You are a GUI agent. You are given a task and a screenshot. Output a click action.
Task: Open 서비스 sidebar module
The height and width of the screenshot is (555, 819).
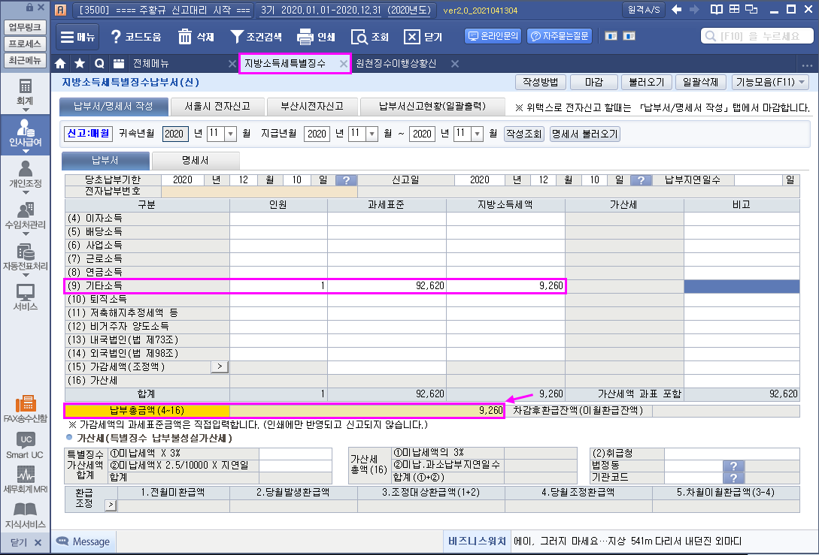click(25, 297)
